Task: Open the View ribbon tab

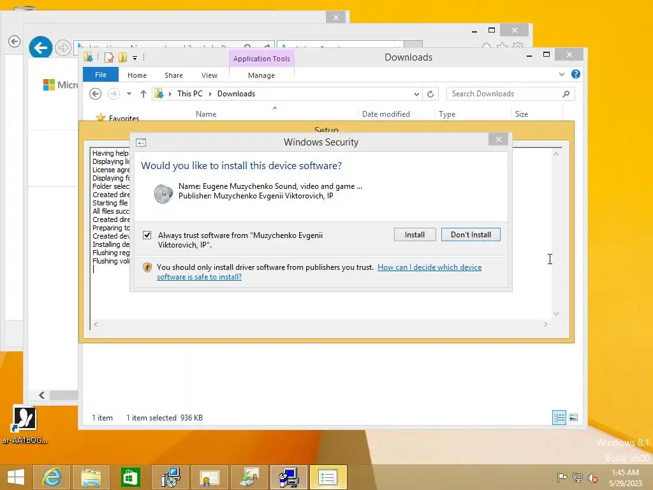Action: [x=209, y=75]
